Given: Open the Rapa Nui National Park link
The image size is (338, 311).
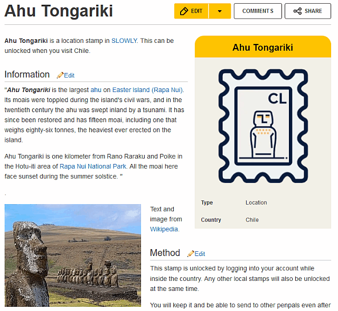Looking at the screenshot, I should pos(93,167).
